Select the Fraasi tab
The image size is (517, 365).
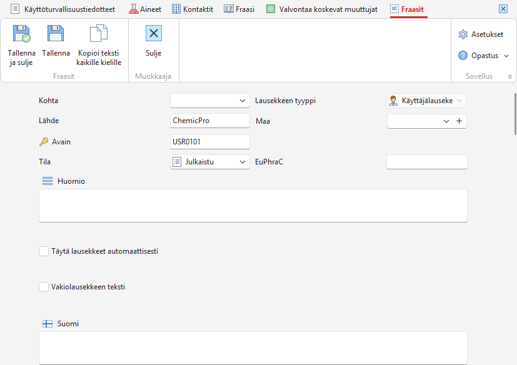coord(239,9)
